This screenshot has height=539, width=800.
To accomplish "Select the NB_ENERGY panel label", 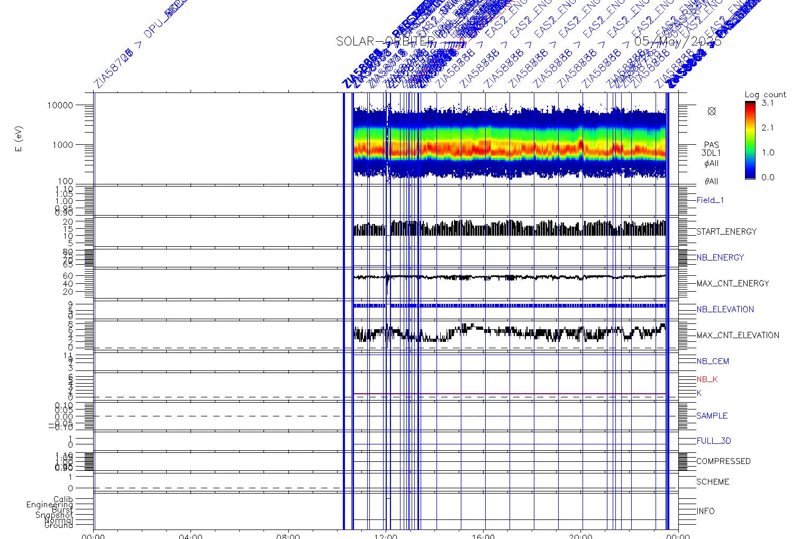I will (720, 257).
